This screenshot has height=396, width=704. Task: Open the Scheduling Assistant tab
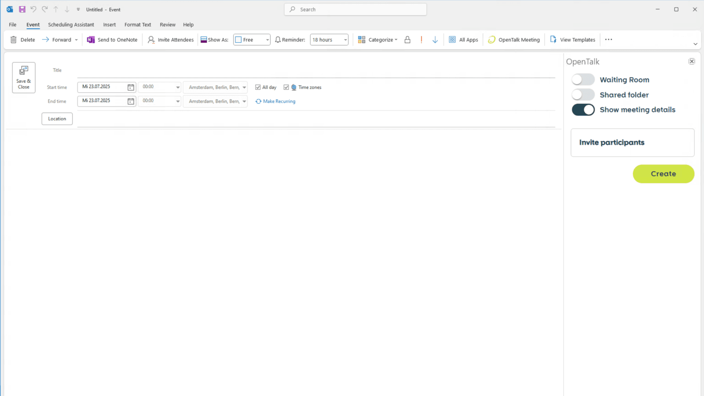point(71,25)
